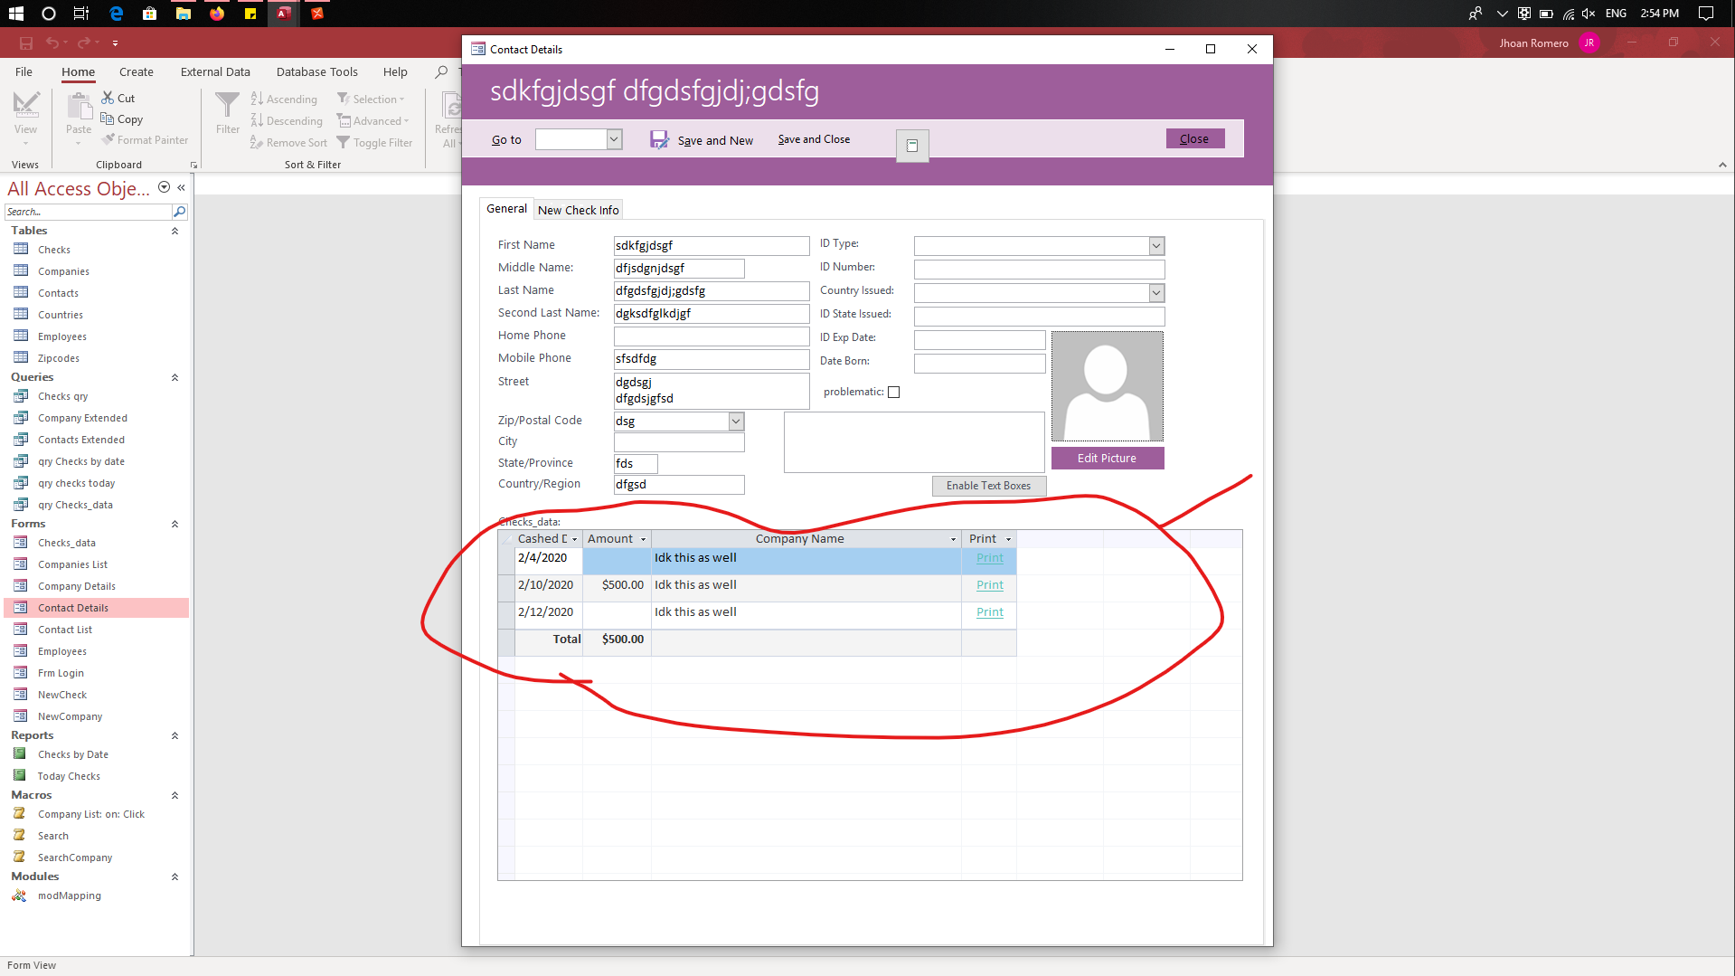
Task: Click Remove Sort in the ribbon
Action: [x=288, y=142]
